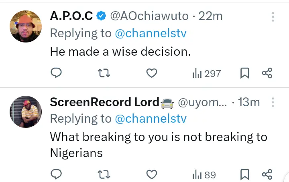
Task: Bookmark ScreenRecord Lord's tweet
Action: click(244, 174)
